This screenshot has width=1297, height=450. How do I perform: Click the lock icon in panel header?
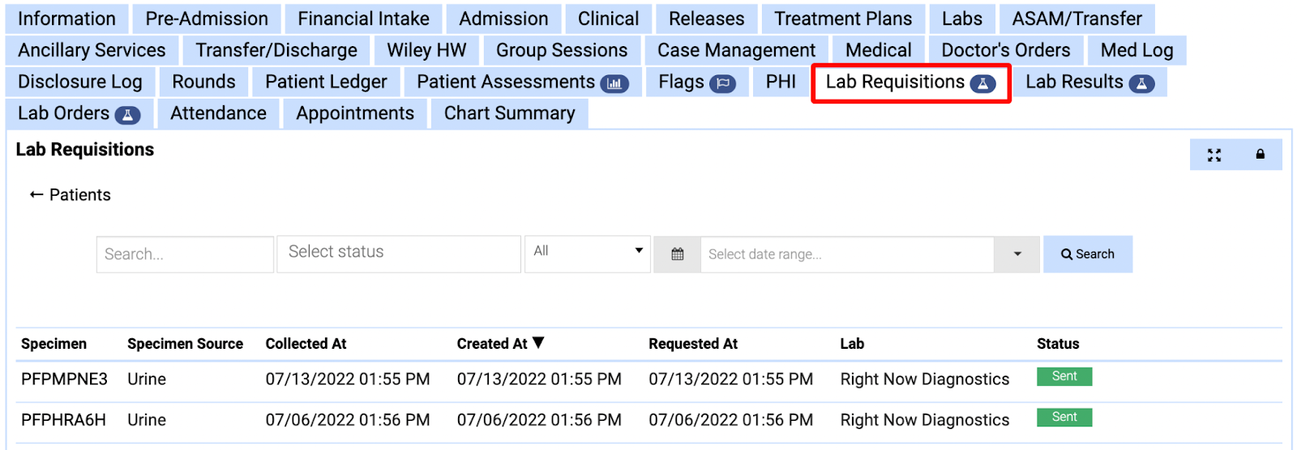point(1260,155)
